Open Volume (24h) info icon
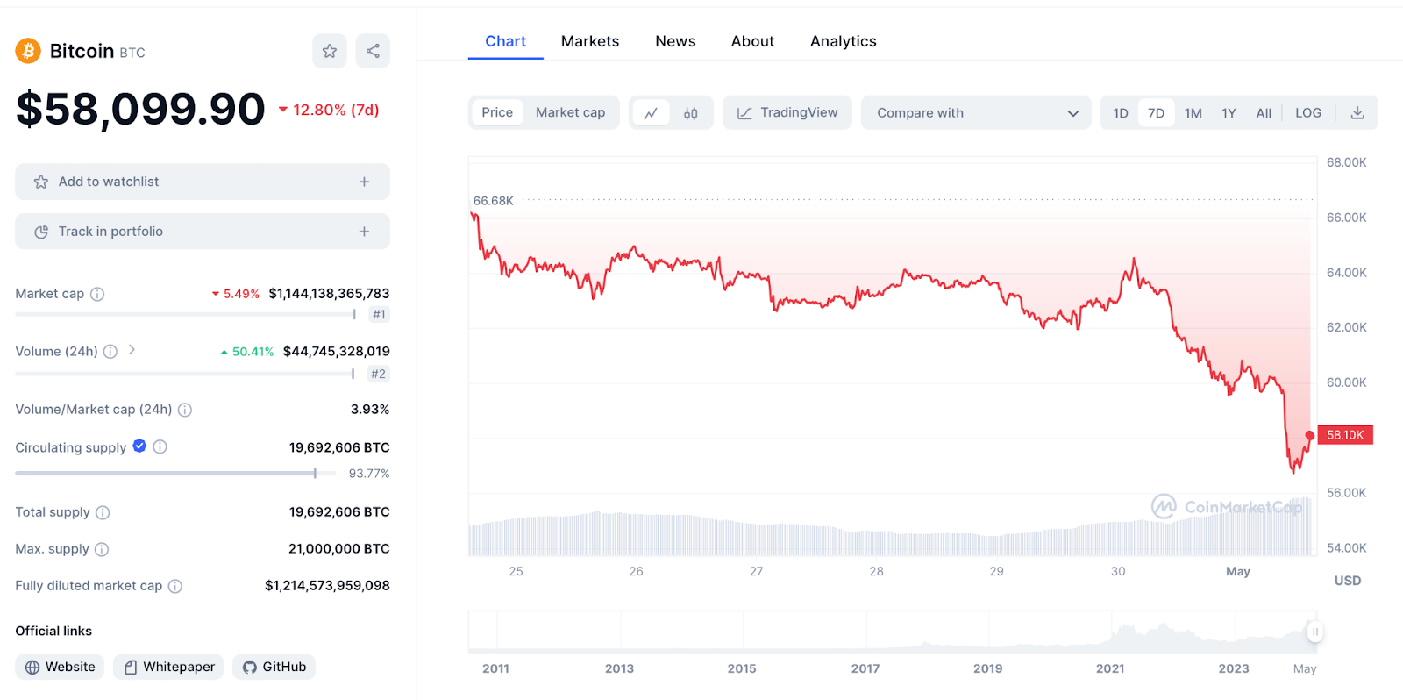This screenshot has width=1403, height=700. [110, 352]
